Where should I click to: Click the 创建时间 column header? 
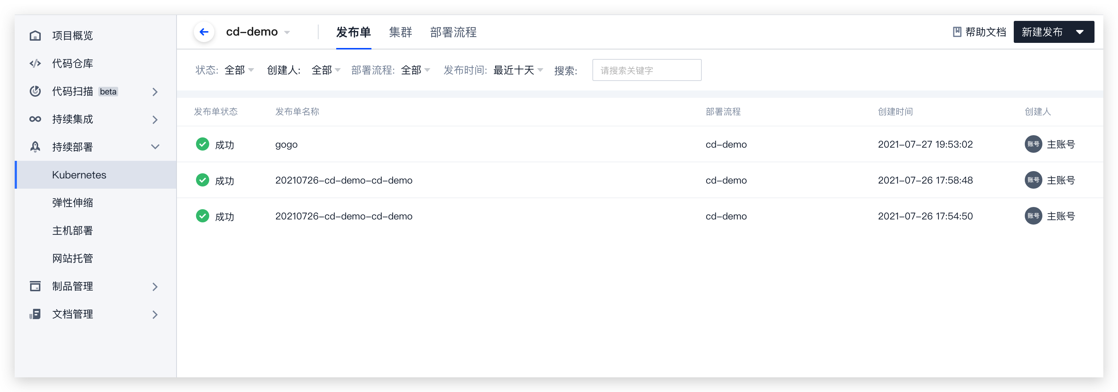pyautogui.click(x=895, y=112)
